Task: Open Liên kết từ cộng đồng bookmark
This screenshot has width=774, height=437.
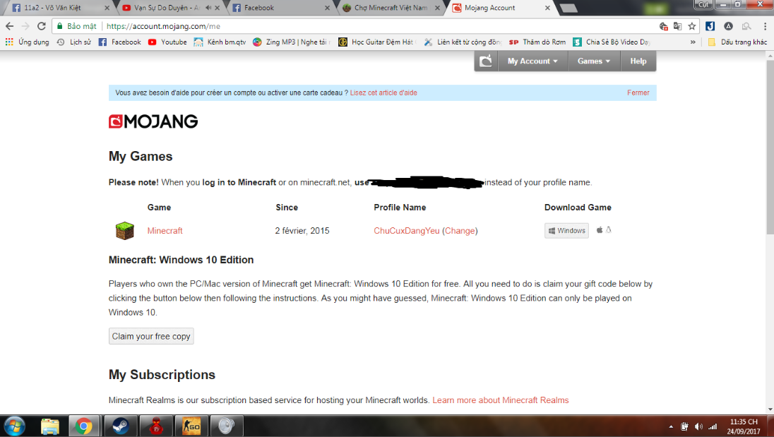Action: click(x=463, y=42)
